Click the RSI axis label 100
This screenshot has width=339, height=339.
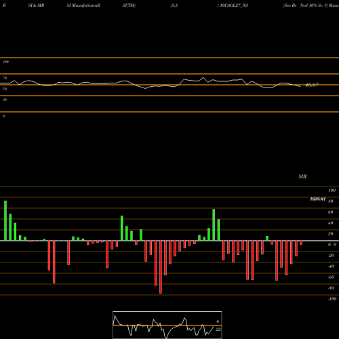pos(5,62)
